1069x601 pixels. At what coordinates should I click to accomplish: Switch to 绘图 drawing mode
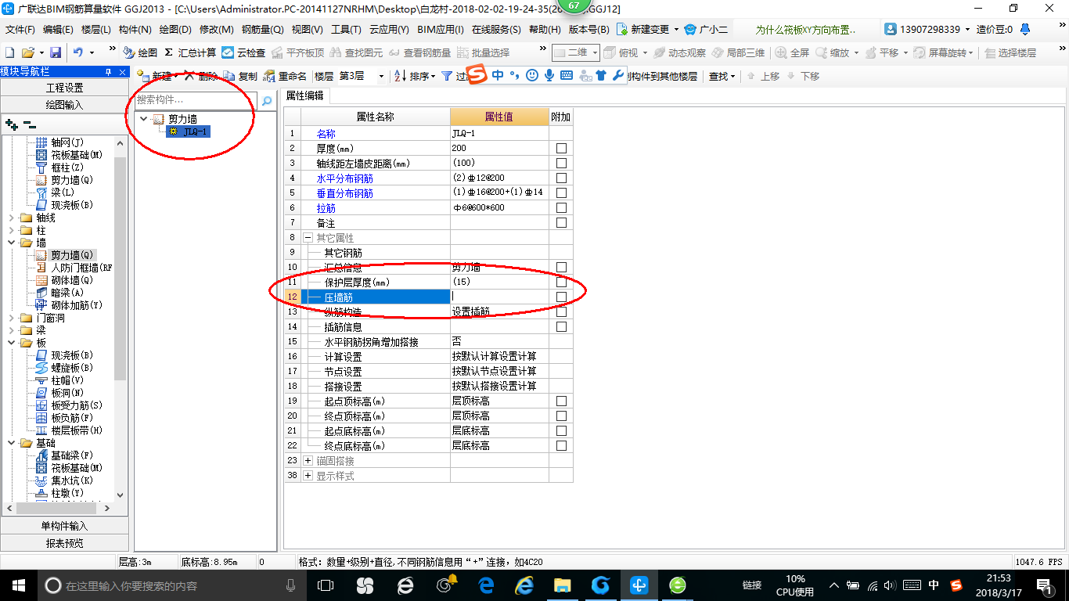[141, 52]
